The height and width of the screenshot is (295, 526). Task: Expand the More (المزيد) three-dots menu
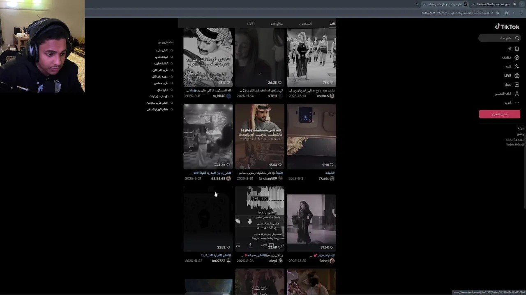pos(517,102)
